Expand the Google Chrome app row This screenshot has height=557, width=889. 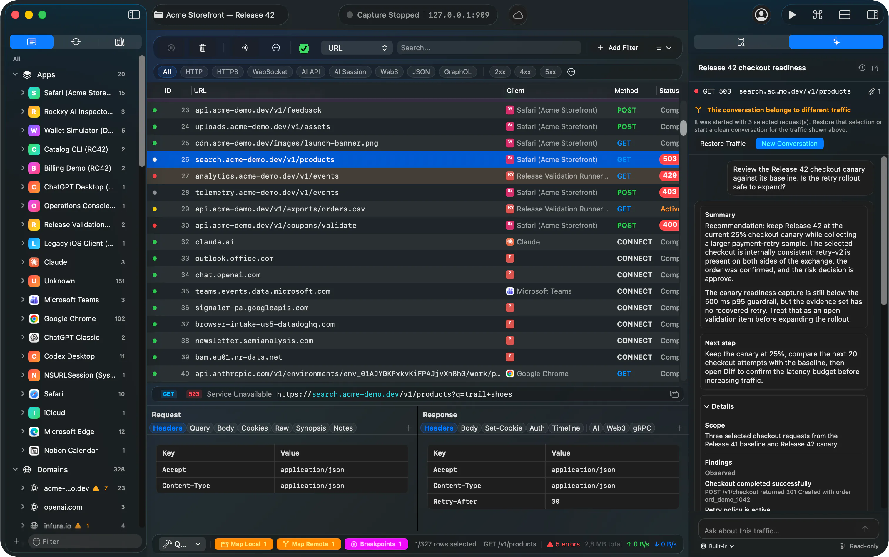pos(22,318)
